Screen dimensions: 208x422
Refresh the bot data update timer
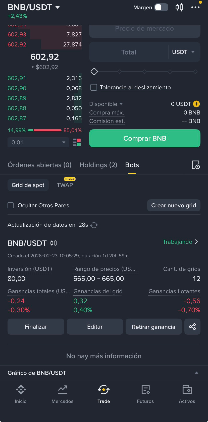point(94,225)
